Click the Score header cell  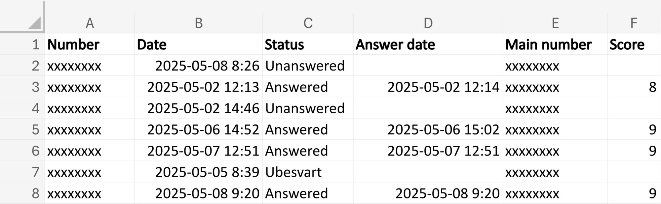tap(634, 44)
